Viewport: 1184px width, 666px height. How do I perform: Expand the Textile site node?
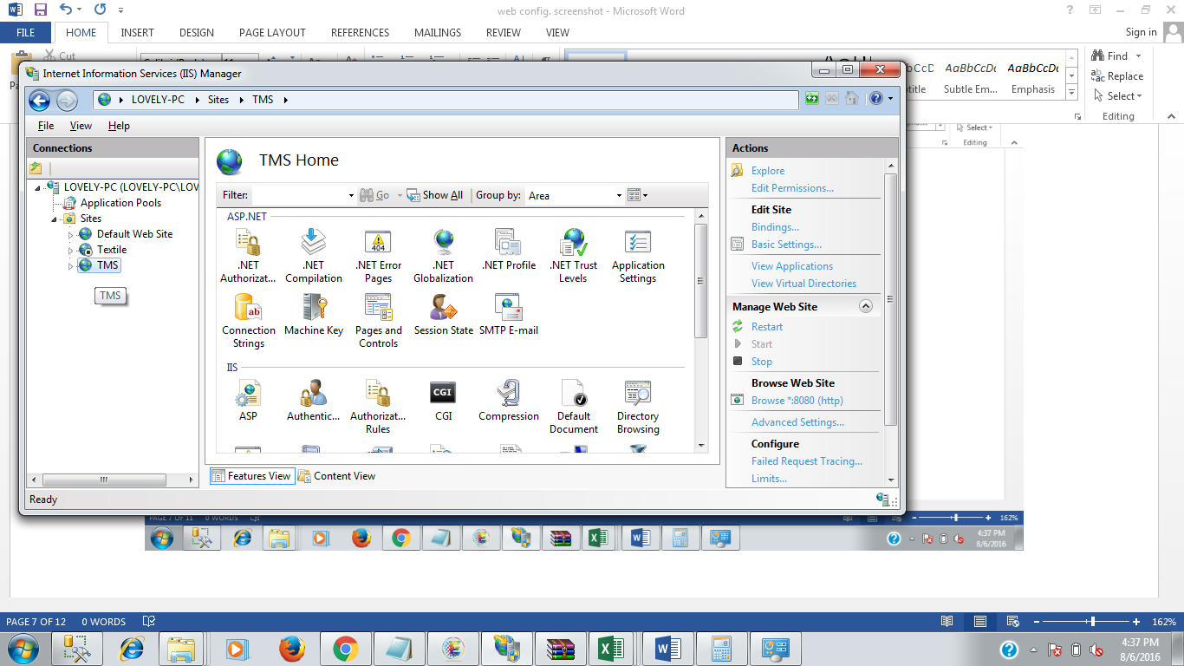71,250
